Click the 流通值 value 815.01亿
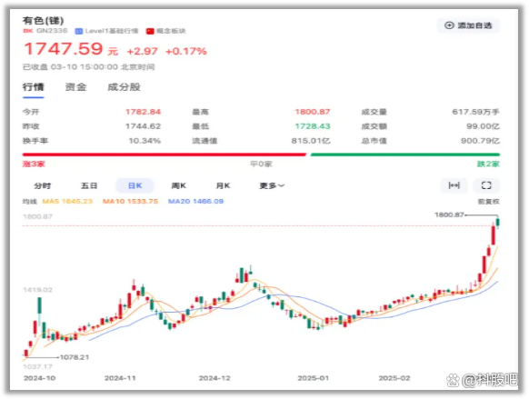Viewport: 529px width, 399px height. click(x=311, y=141)
